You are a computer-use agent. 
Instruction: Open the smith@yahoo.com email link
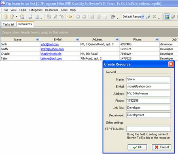pyautogui.click(x=52, y=49)
